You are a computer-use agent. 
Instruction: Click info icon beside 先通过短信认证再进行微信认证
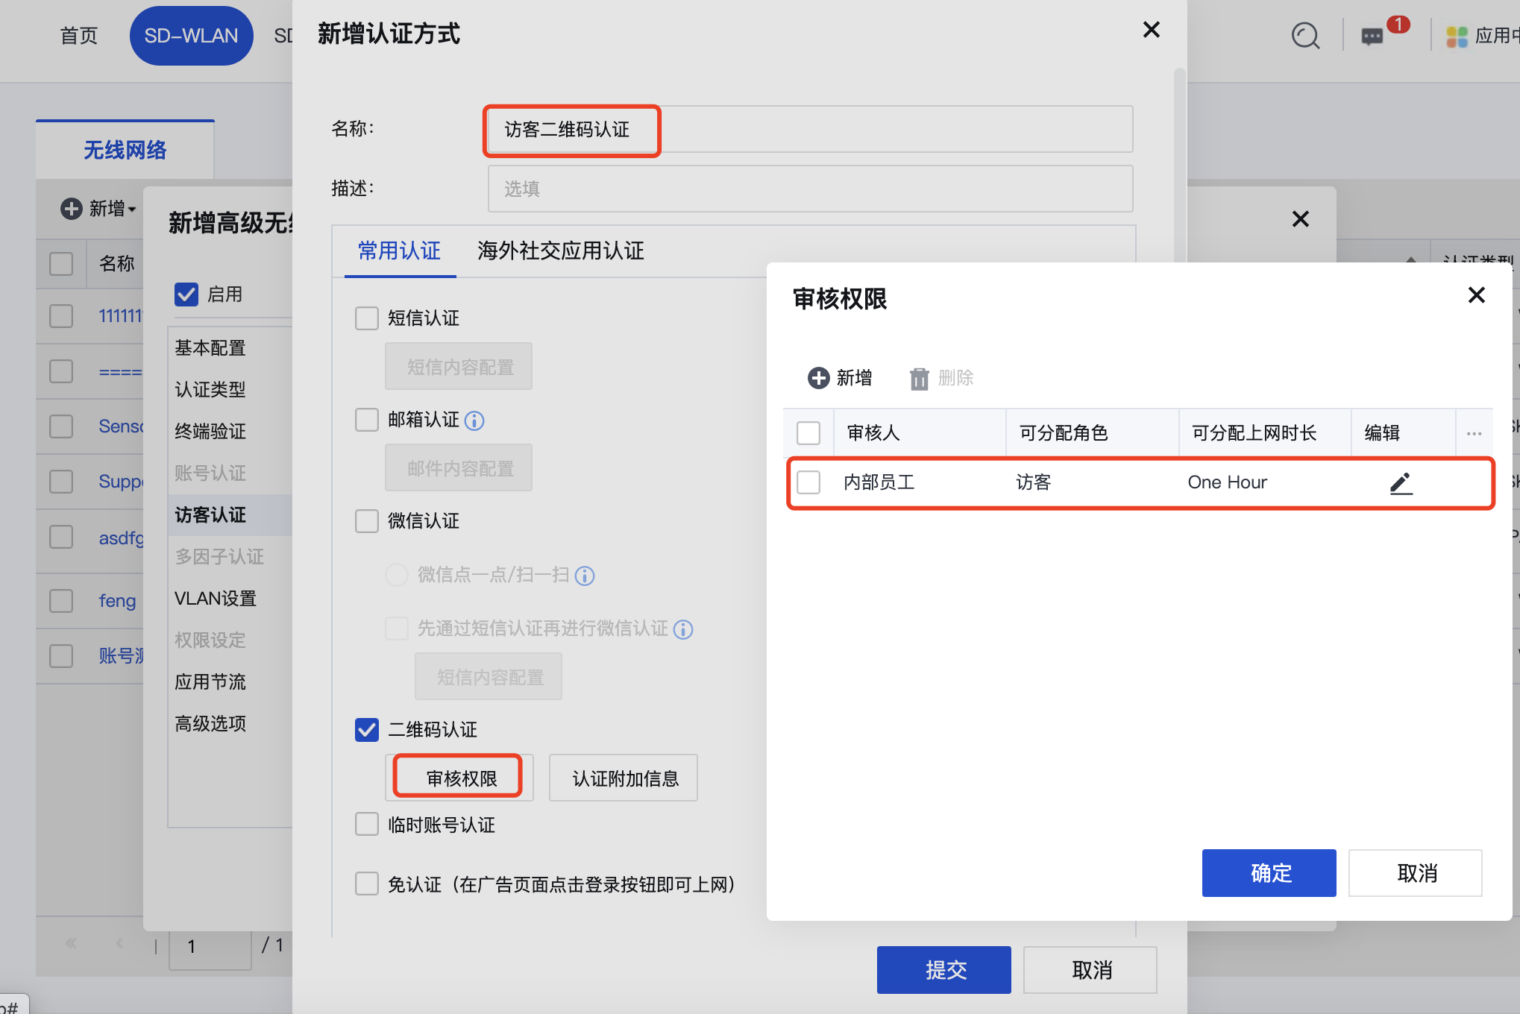[x=683, y=630]
